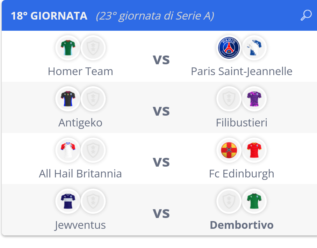
Task: Select the bold Dembortivo team name
Action: coord(242,225)
